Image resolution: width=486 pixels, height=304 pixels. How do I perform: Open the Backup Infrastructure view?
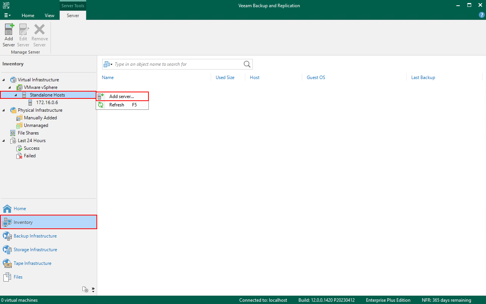tap(48, 236)
